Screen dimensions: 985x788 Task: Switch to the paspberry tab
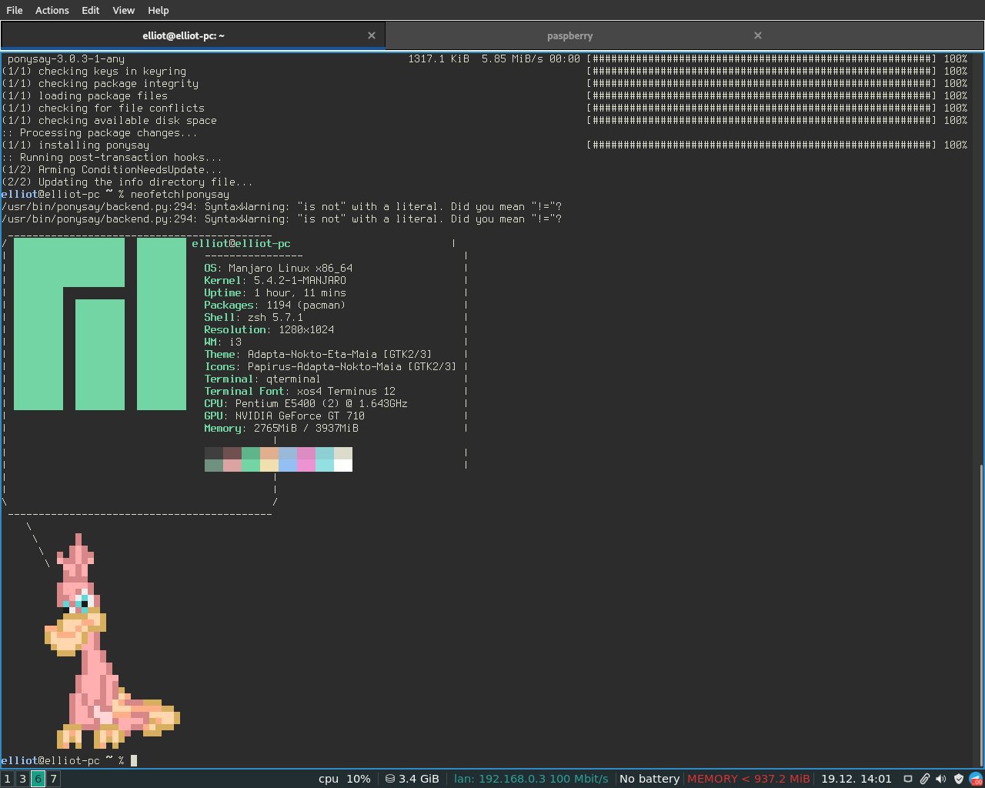point(569,35)
